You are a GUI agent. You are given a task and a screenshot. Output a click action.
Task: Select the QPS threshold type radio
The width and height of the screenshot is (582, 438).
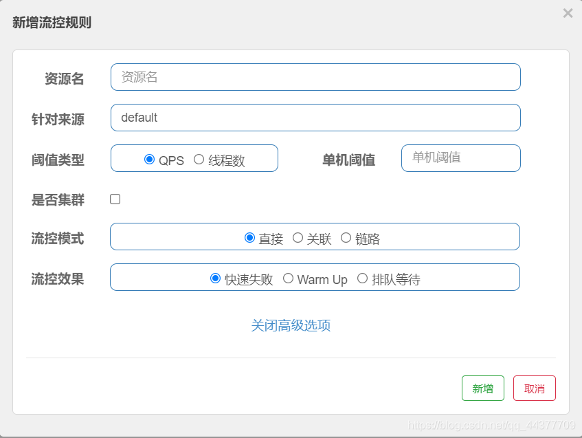tap(149, 160)
